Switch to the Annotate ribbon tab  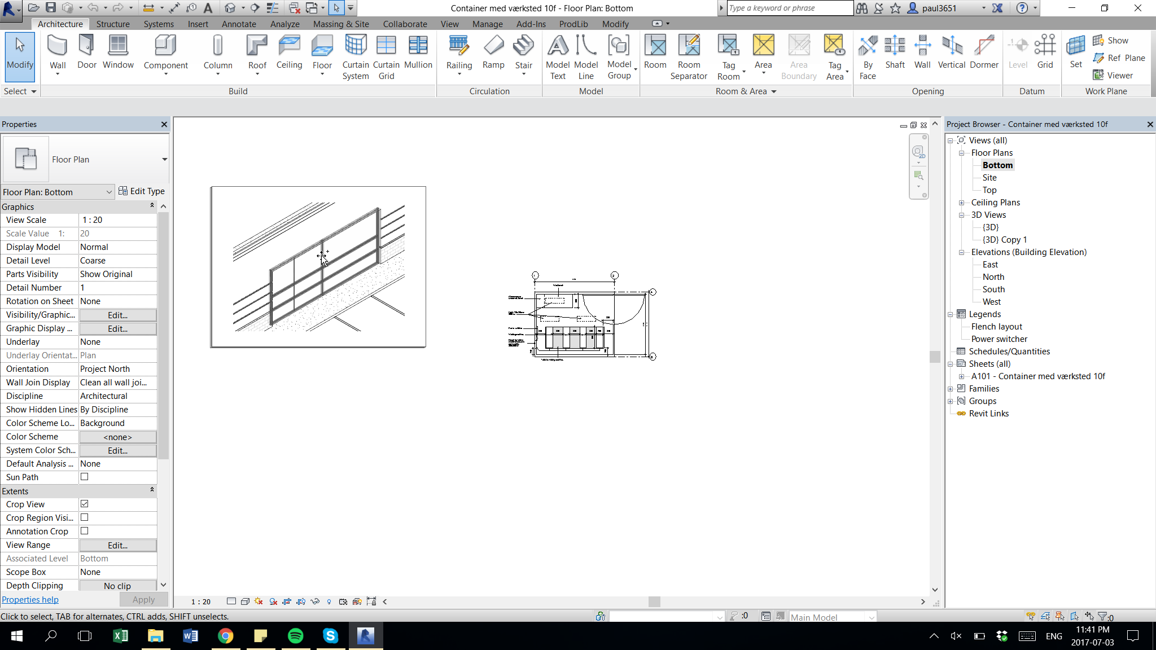(238, 24)
